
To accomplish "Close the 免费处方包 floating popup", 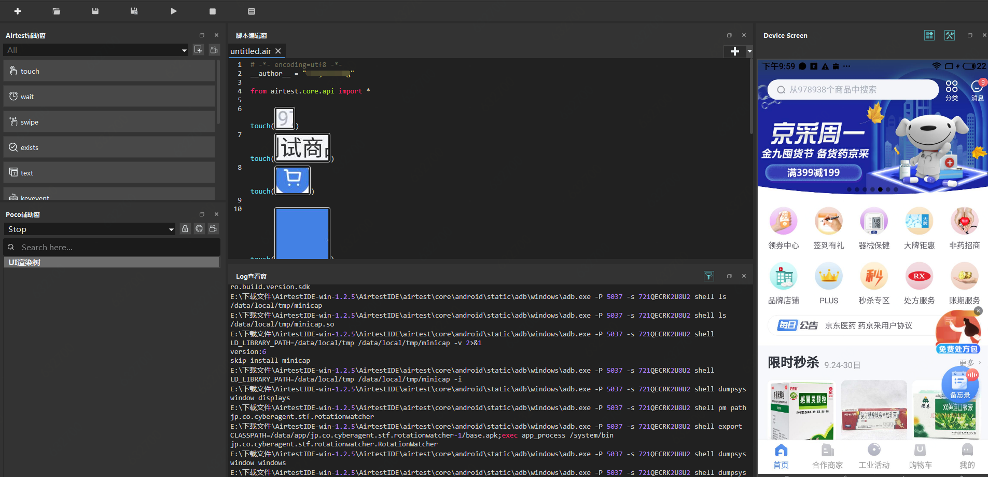I will tap(978, 311).
